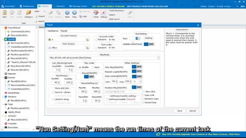
Task: Open the PlayMode dropdown
Action: (158, 58)
